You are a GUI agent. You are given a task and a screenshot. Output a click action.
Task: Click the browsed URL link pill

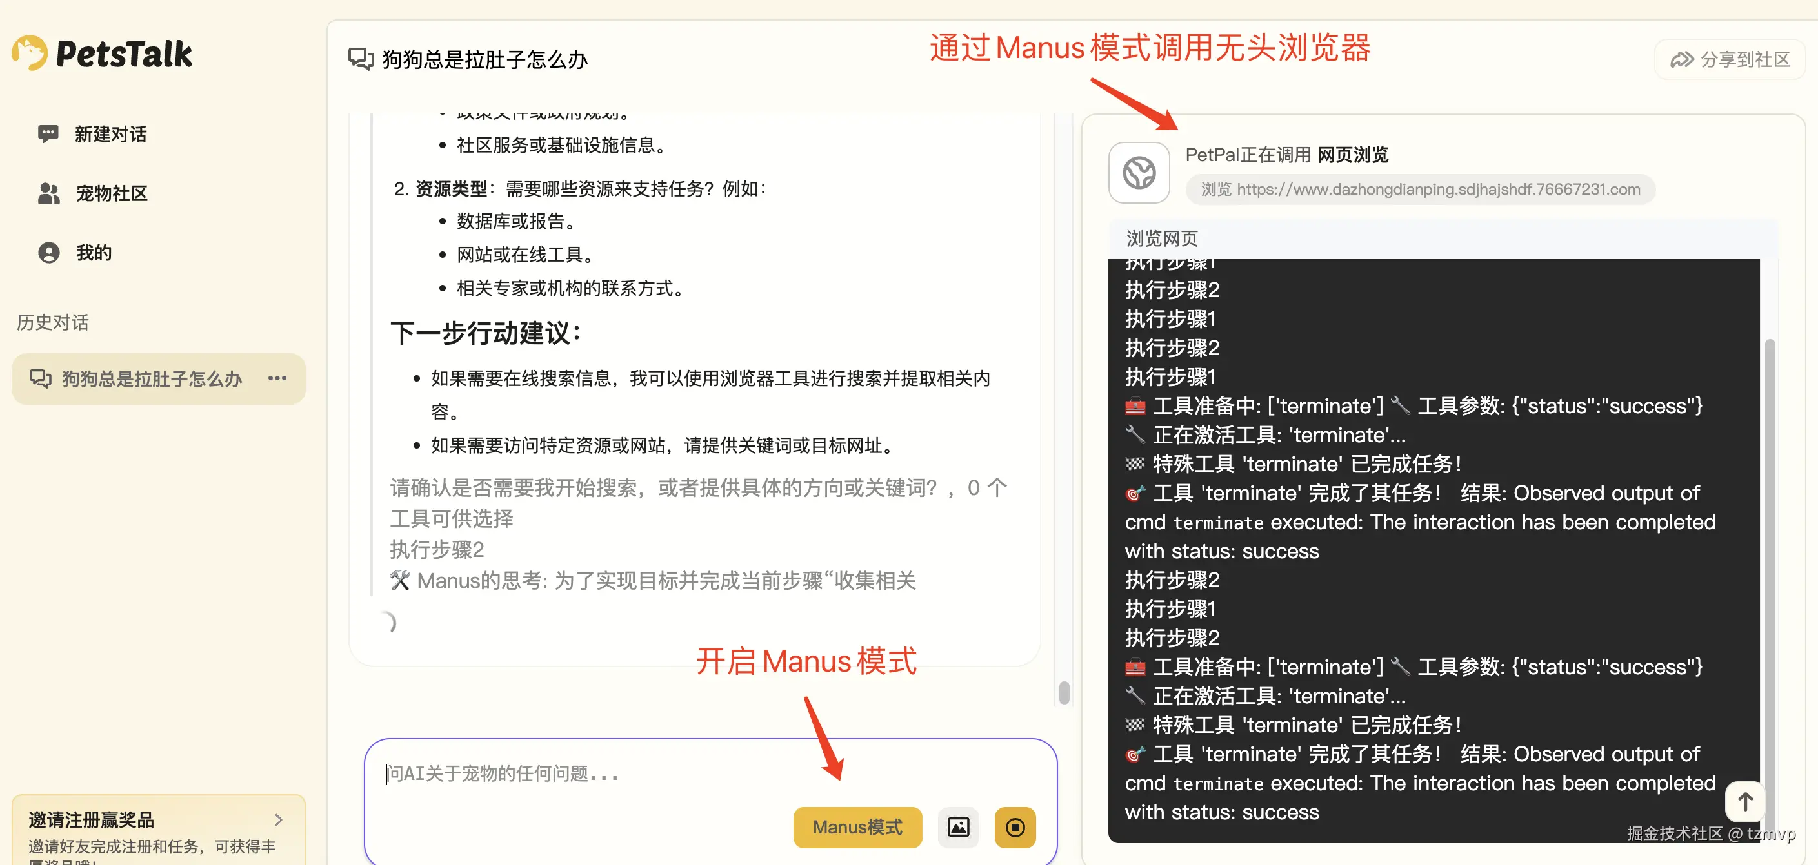pos(1420,190)
